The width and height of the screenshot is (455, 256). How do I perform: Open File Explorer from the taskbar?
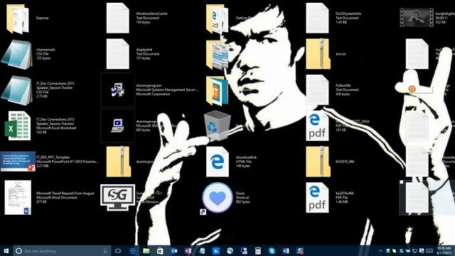[146, 251]
